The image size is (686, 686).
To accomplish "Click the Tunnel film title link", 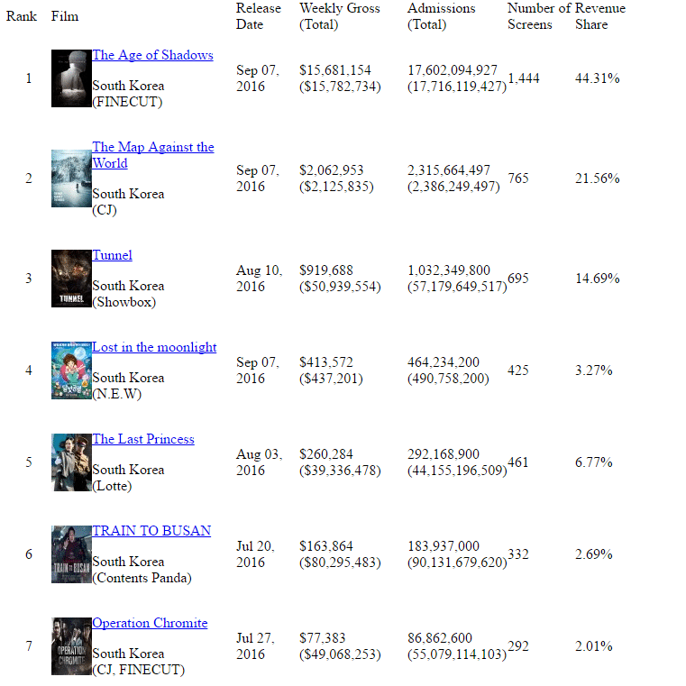I will [112, 255].
